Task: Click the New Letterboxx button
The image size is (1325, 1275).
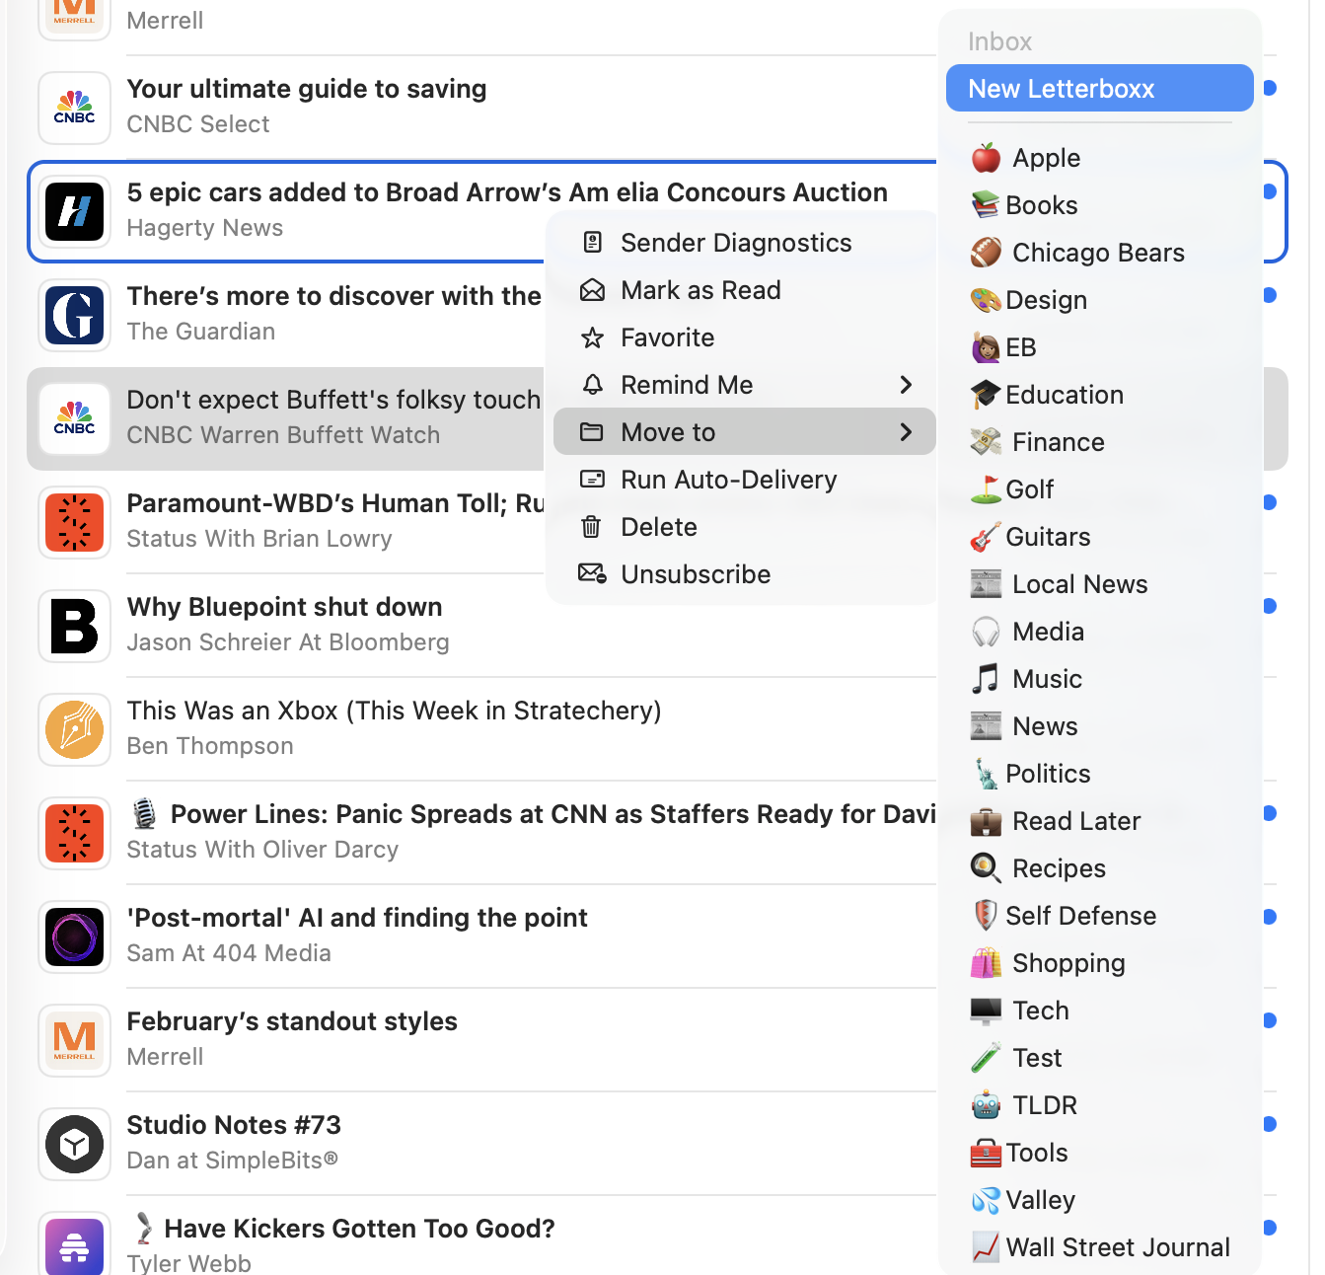Action: tap(1099, 88)
